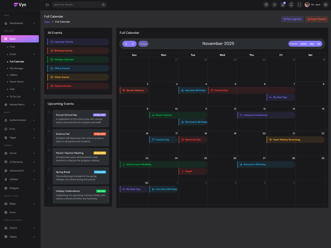The height and width of the screenshot is (248, 331).
Task: Go to next month arrow
Action: click(133, 44)
